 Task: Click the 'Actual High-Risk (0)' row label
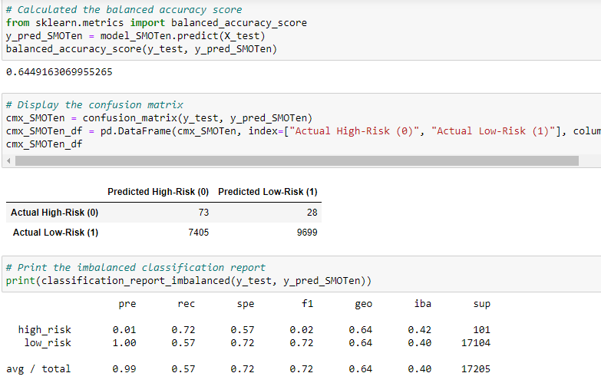[54, 213]
